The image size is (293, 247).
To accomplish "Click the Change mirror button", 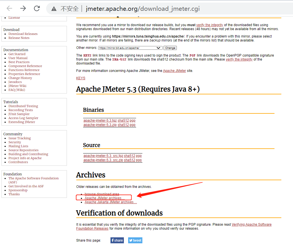I will [x=170, y=48].
